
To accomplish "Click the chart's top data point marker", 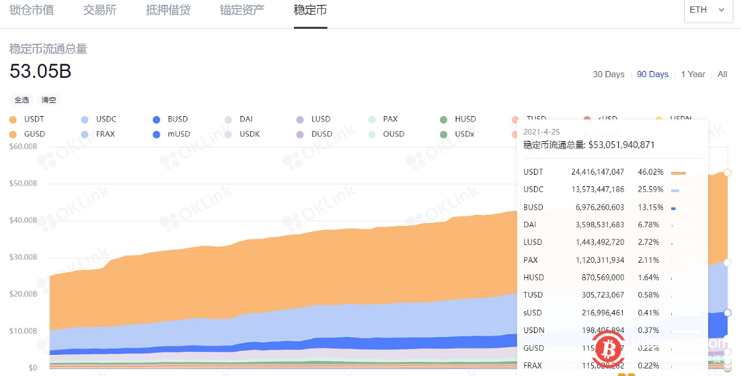I will pyautogui.click(x=727, y=173).
